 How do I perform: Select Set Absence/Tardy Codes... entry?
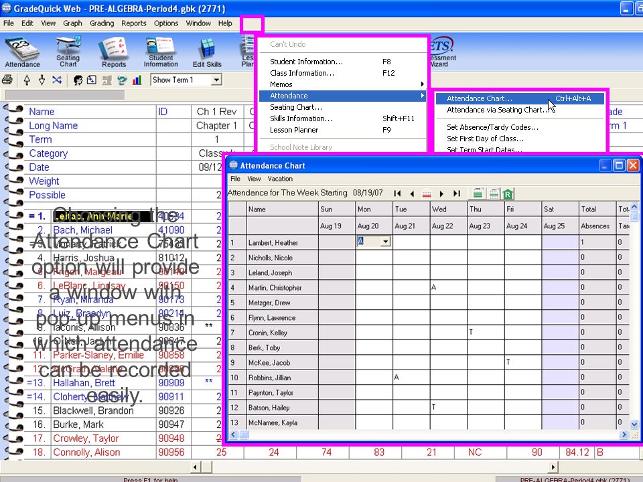520,127
